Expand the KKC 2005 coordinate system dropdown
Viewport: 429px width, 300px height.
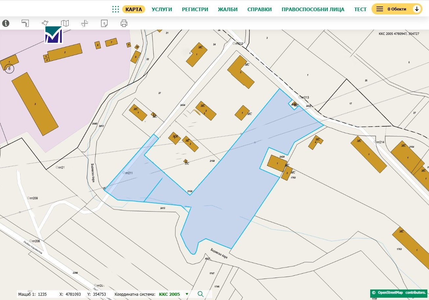click(187, 294)
